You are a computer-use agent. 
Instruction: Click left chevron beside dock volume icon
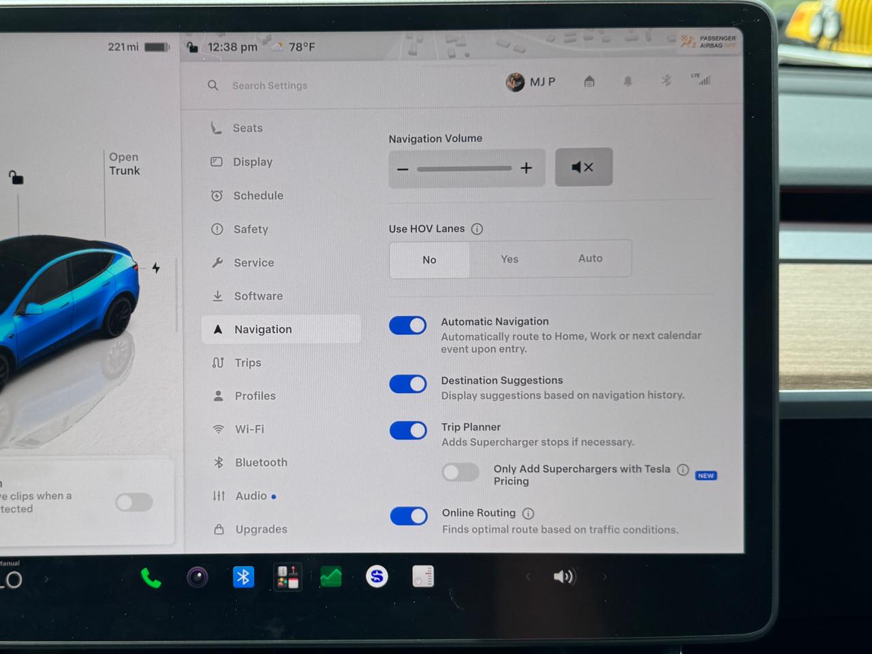pyautogui.click(x=527, y=577)
